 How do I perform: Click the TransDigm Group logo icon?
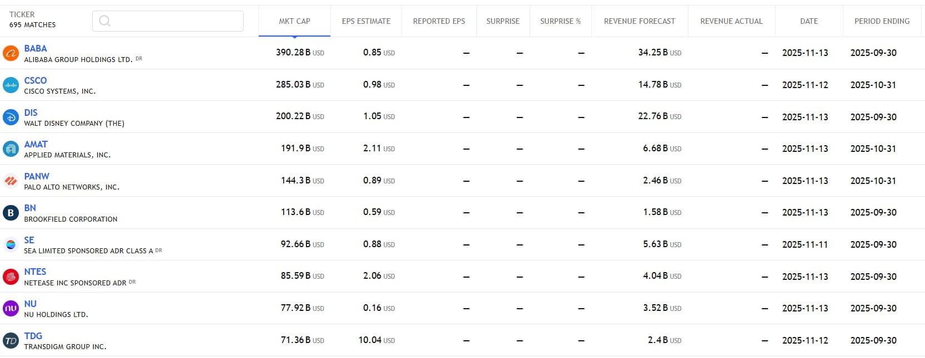click(11, 340)
